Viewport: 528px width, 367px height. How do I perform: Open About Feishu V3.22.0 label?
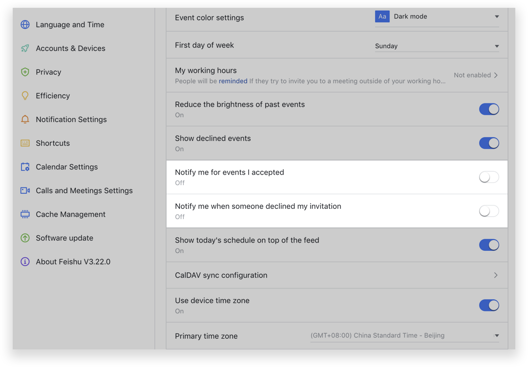tap(73, 262)
